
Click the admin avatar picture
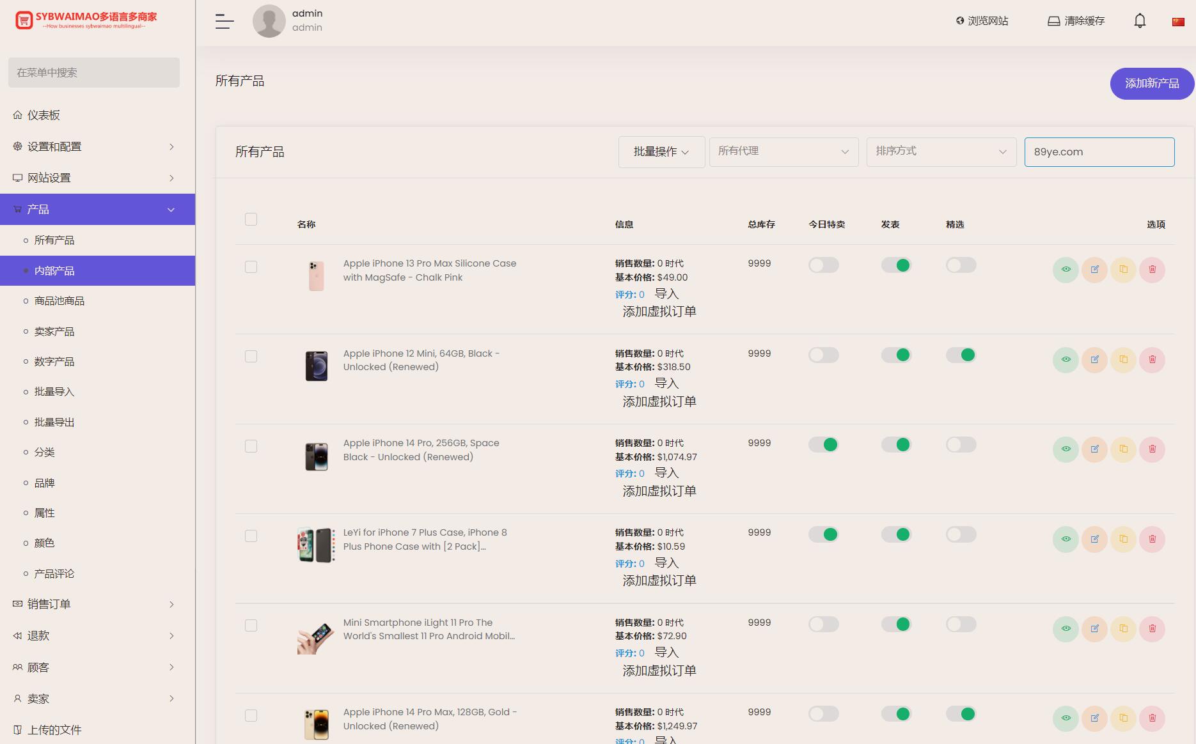click(x=269, y=21)
